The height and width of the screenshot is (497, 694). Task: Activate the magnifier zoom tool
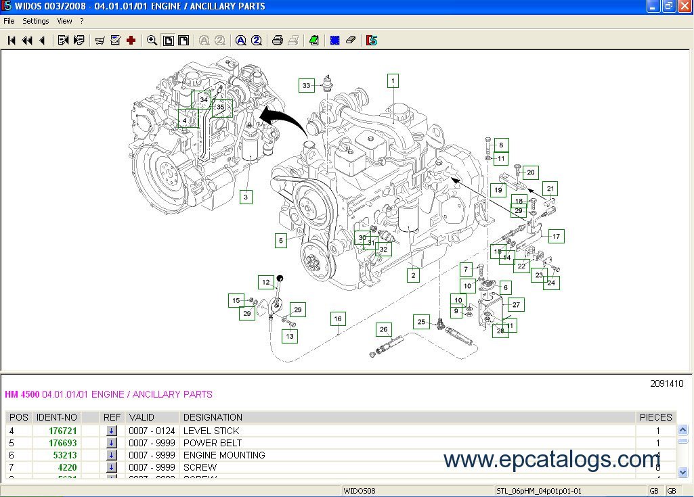pyautogui.click(x=152, y=41)
